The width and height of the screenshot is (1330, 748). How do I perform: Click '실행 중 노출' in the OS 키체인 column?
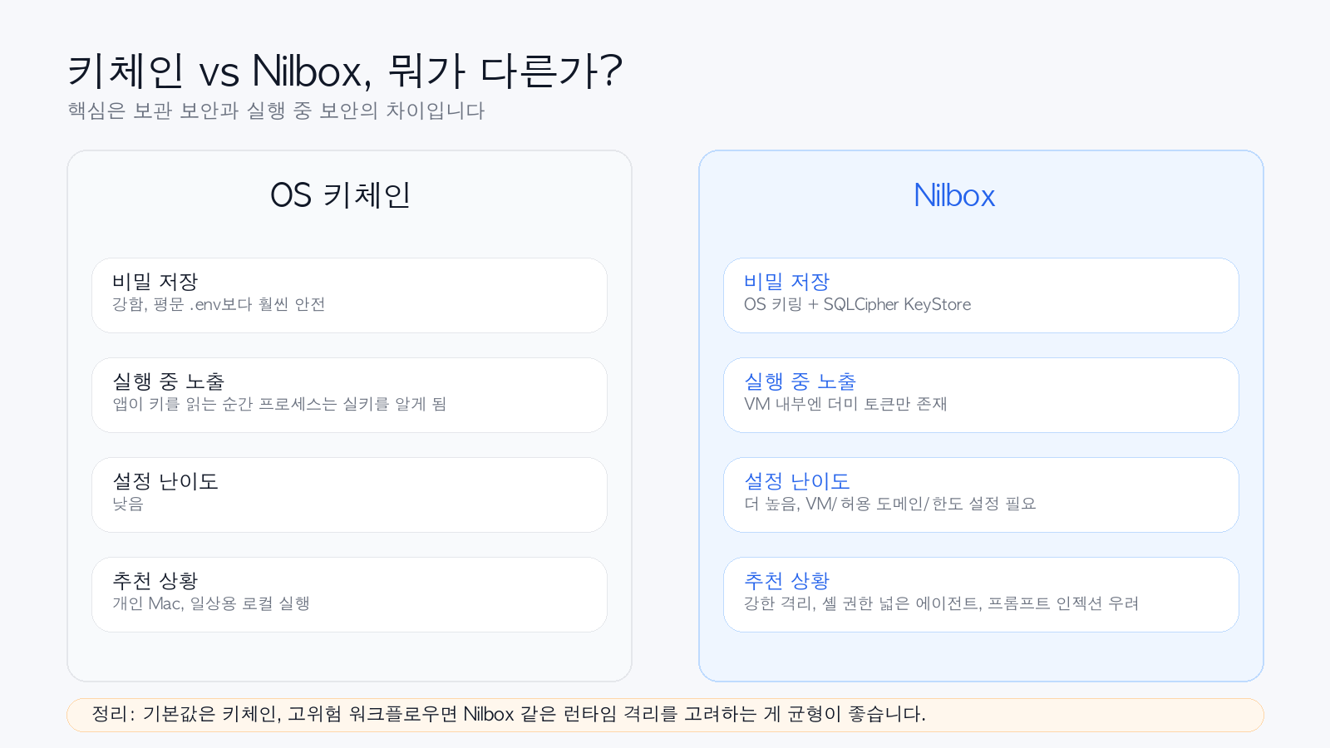tap(169, 381)
